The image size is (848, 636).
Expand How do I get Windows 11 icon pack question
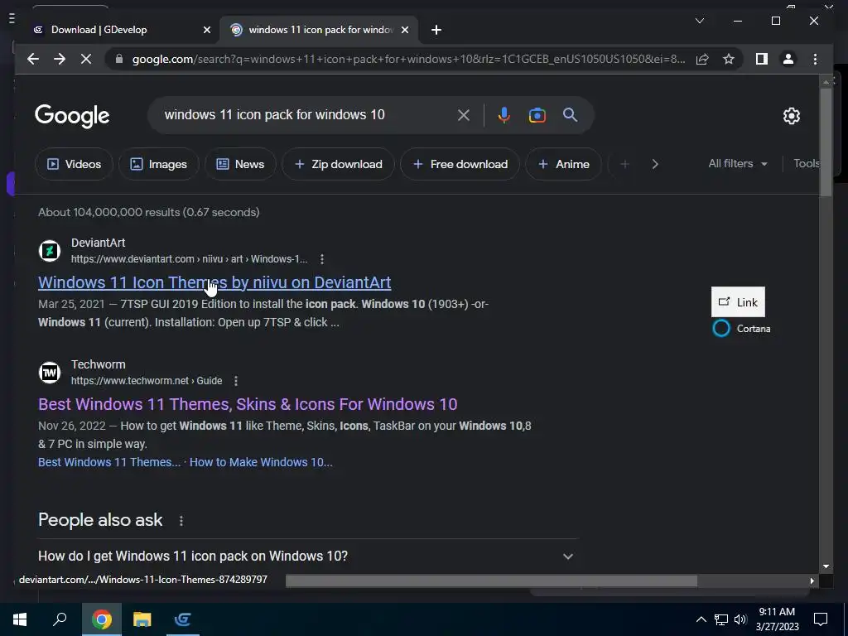pyautogui.click(x=308, y=556)
